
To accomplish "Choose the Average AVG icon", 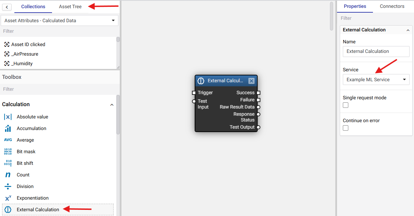I will 8,140.
